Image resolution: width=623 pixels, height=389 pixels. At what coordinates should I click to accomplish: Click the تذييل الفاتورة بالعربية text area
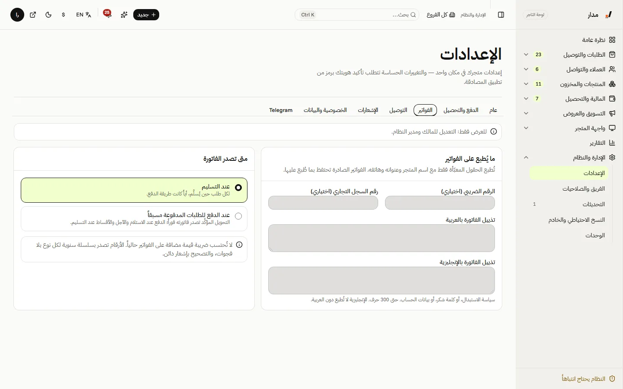tap(382, 238)
